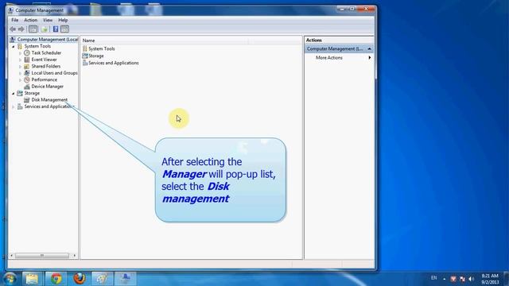Image resolution: width=509 pixels, height=286 pixels.
Task: Expand the Task Scheduler node arrow
Action: click(20, 53)
